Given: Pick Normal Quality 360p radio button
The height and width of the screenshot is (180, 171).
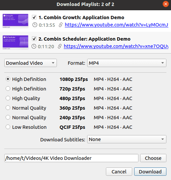Looking at the screenshot, I should tap(8, 108).
